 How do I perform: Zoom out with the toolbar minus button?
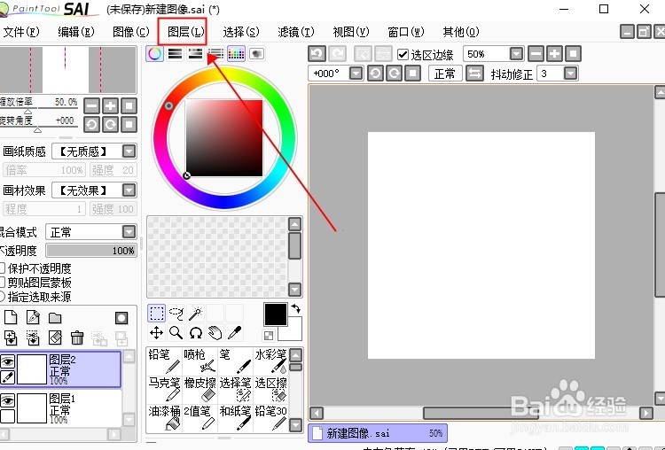[x=536, y=54]
